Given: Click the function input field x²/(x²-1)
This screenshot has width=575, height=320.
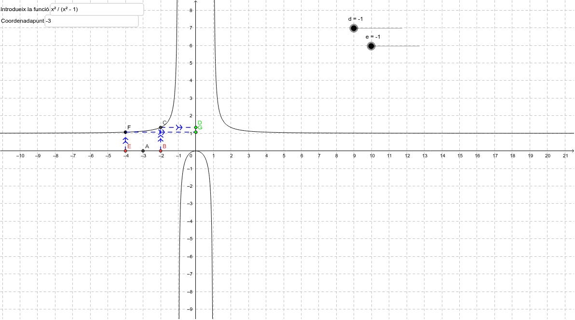Looking at the screenshot, I should point(97,9).
